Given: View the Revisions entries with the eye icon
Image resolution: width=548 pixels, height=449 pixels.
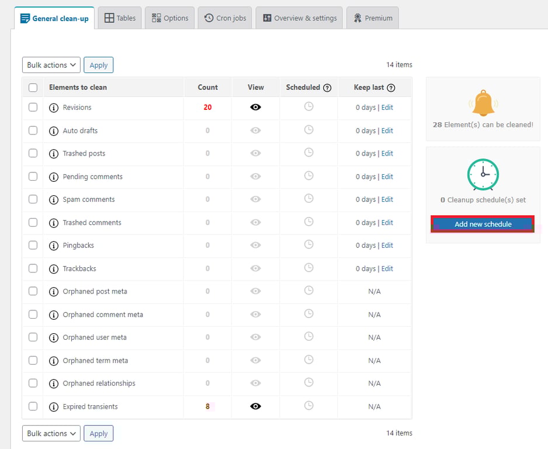Looking at the screenshot, I should pyautogui.click(x=255, y=108).
